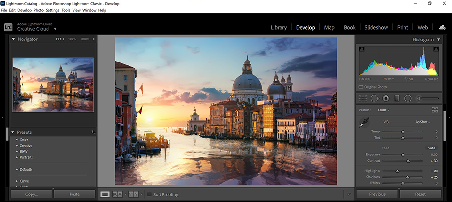Apply Auto tone adjustment
Image resolution: width=452 pixels, height=202 pixels.
pyautogui.click(x=431, y=148)
